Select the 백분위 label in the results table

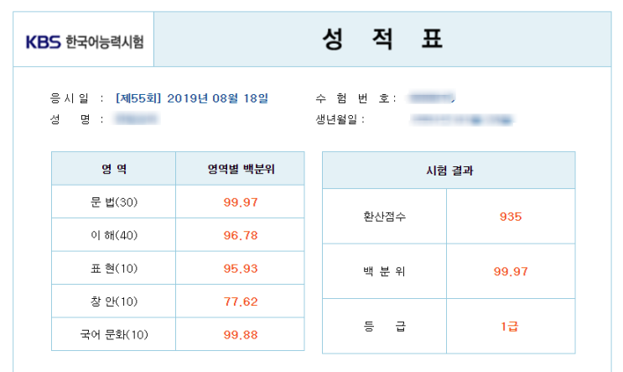[x=384, y=271]
